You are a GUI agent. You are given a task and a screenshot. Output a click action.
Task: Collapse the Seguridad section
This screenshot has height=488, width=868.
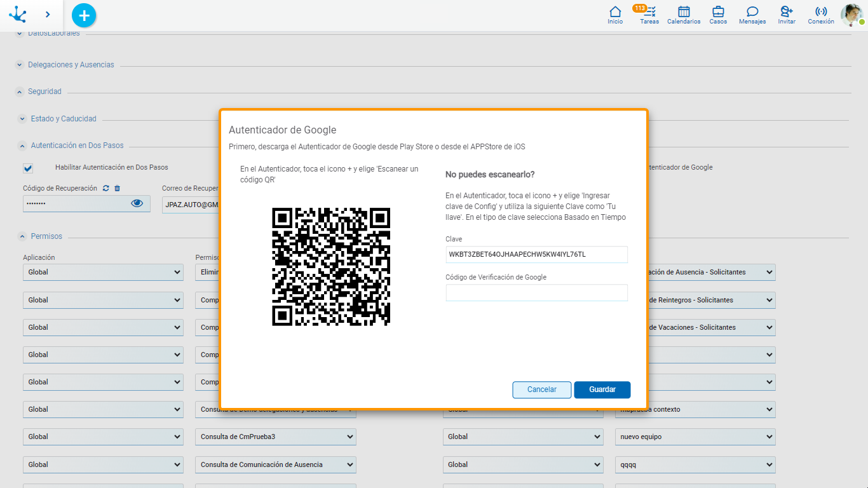(x=20, y=91)
